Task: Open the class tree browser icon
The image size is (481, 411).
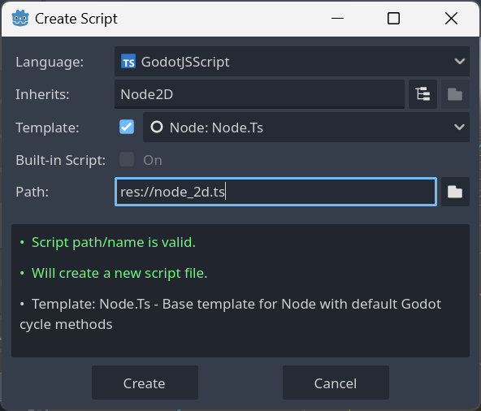Action: pos(422,94)
